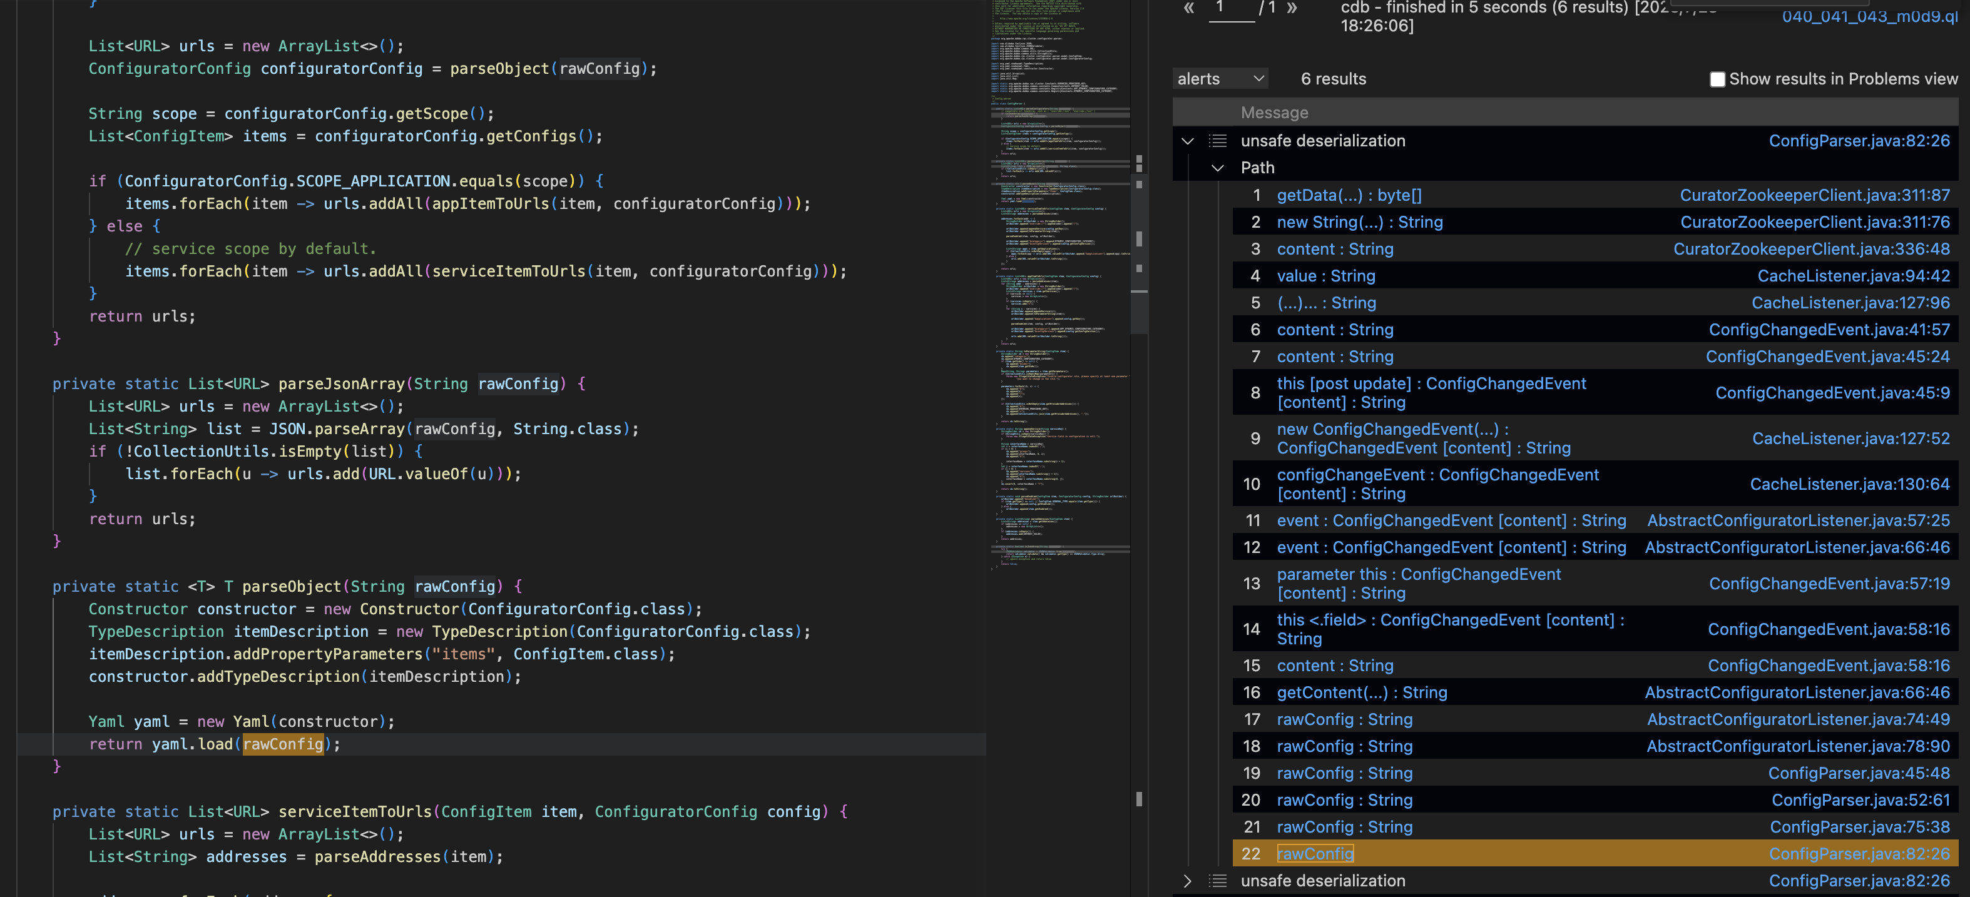Click the Message column header
The image size is (1970, 897).
1274,113
